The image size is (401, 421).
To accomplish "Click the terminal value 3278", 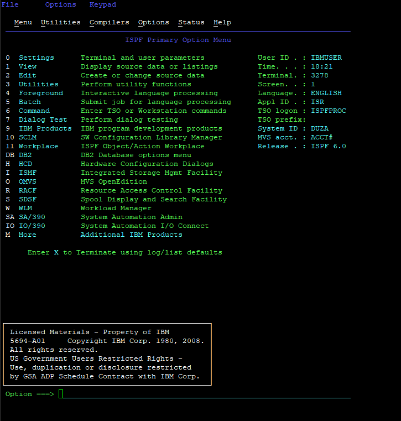I will click(319, 75).
